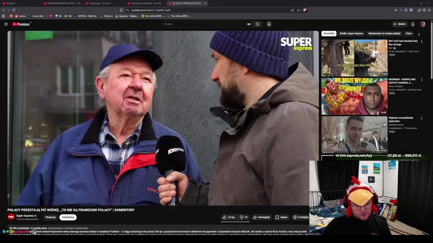
Task: Click the Zapisz save button
Action: (x=281, y=217)
